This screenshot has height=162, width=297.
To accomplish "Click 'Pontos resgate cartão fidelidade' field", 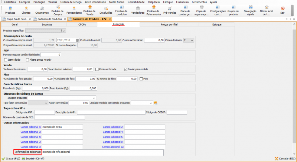I will 51,55.
